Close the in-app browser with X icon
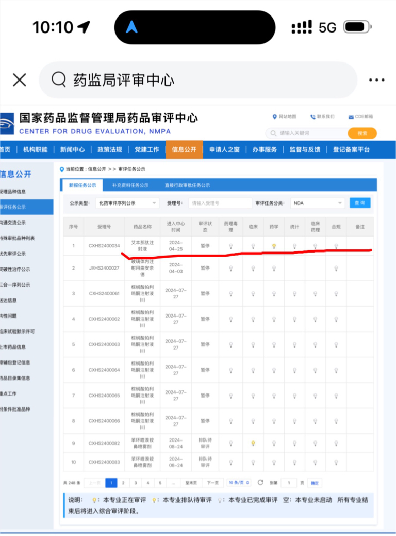Screen dimensions: 396x536 (20, 81)
